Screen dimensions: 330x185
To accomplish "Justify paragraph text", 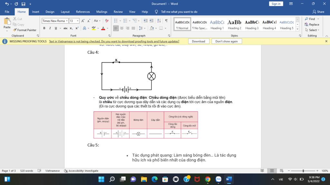I will coord(133,28).
